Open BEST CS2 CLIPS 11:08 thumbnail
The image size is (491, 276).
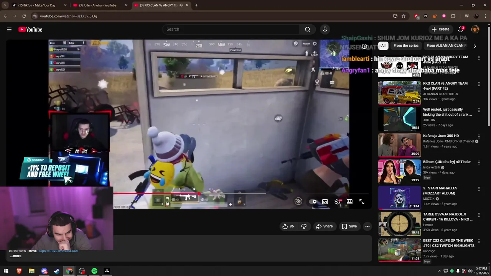(x=399, y=250)
